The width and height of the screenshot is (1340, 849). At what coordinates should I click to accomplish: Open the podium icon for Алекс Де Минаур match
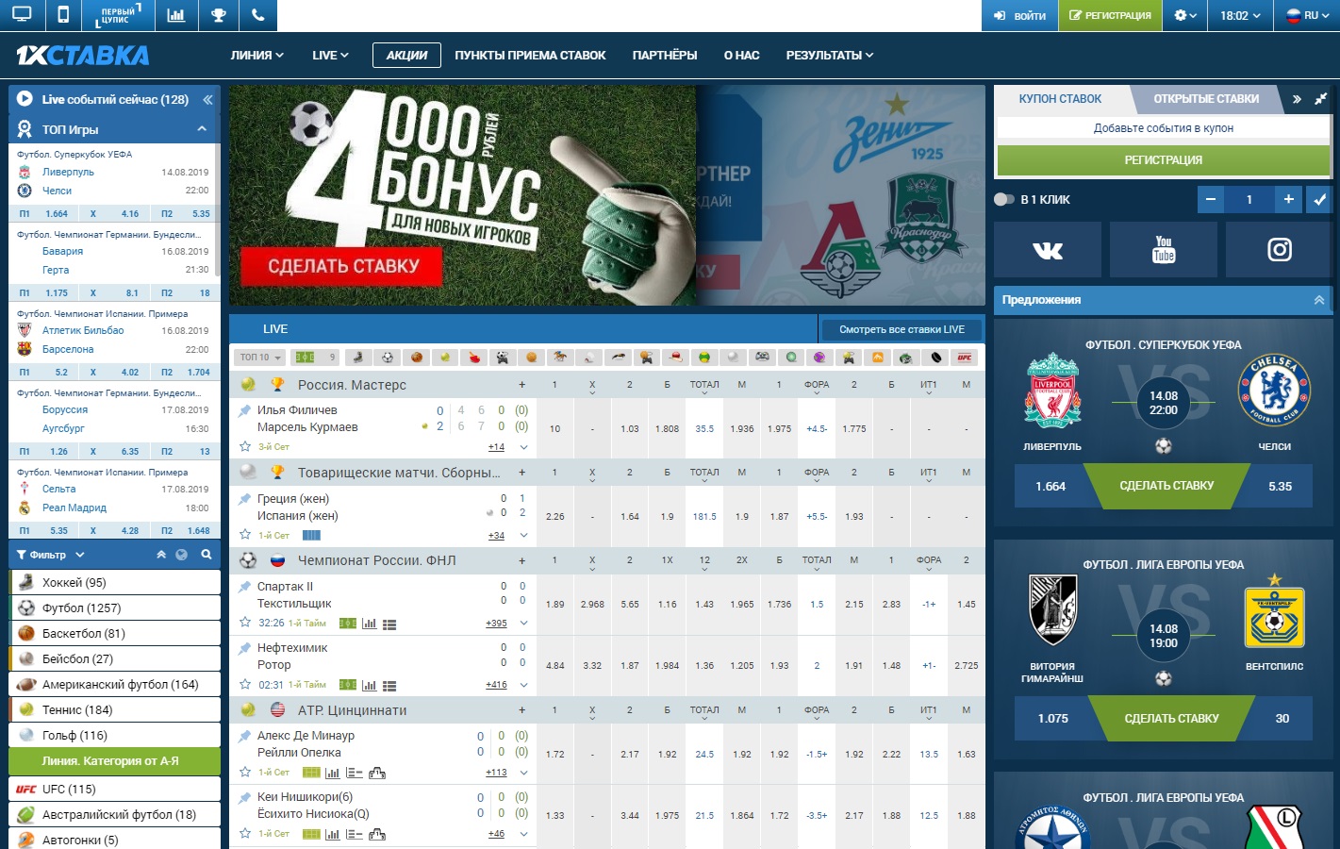pyautogui.click(x=376, y=774)
